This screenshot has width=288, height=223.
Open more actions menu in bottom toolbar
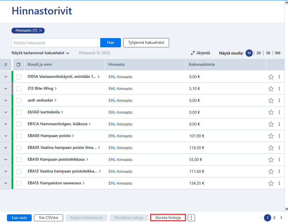pos(191,218)
